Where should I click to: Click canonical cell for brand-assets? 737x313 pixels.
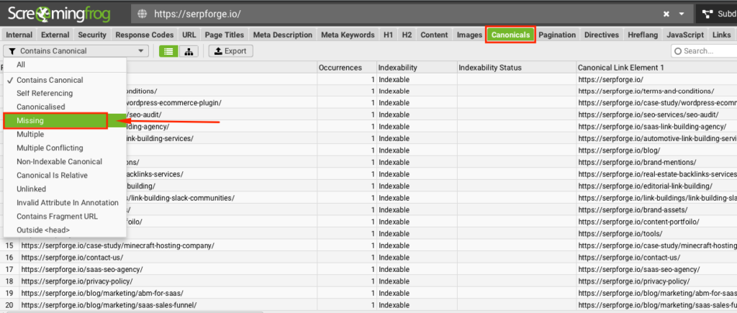pyautogui.click(x=656, y=210)
